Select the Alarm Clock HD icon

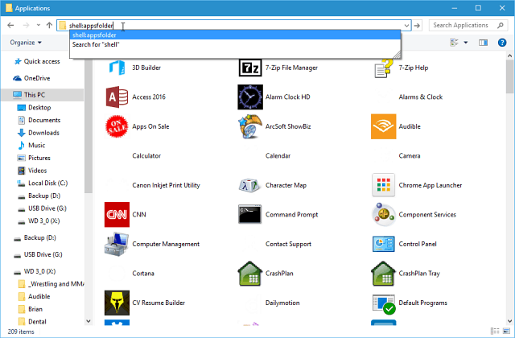point(250,97)
